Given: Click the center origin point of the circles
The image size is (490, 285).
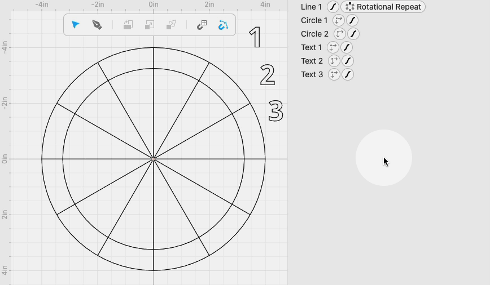Looking at the screenshot, I should point(154,159).
